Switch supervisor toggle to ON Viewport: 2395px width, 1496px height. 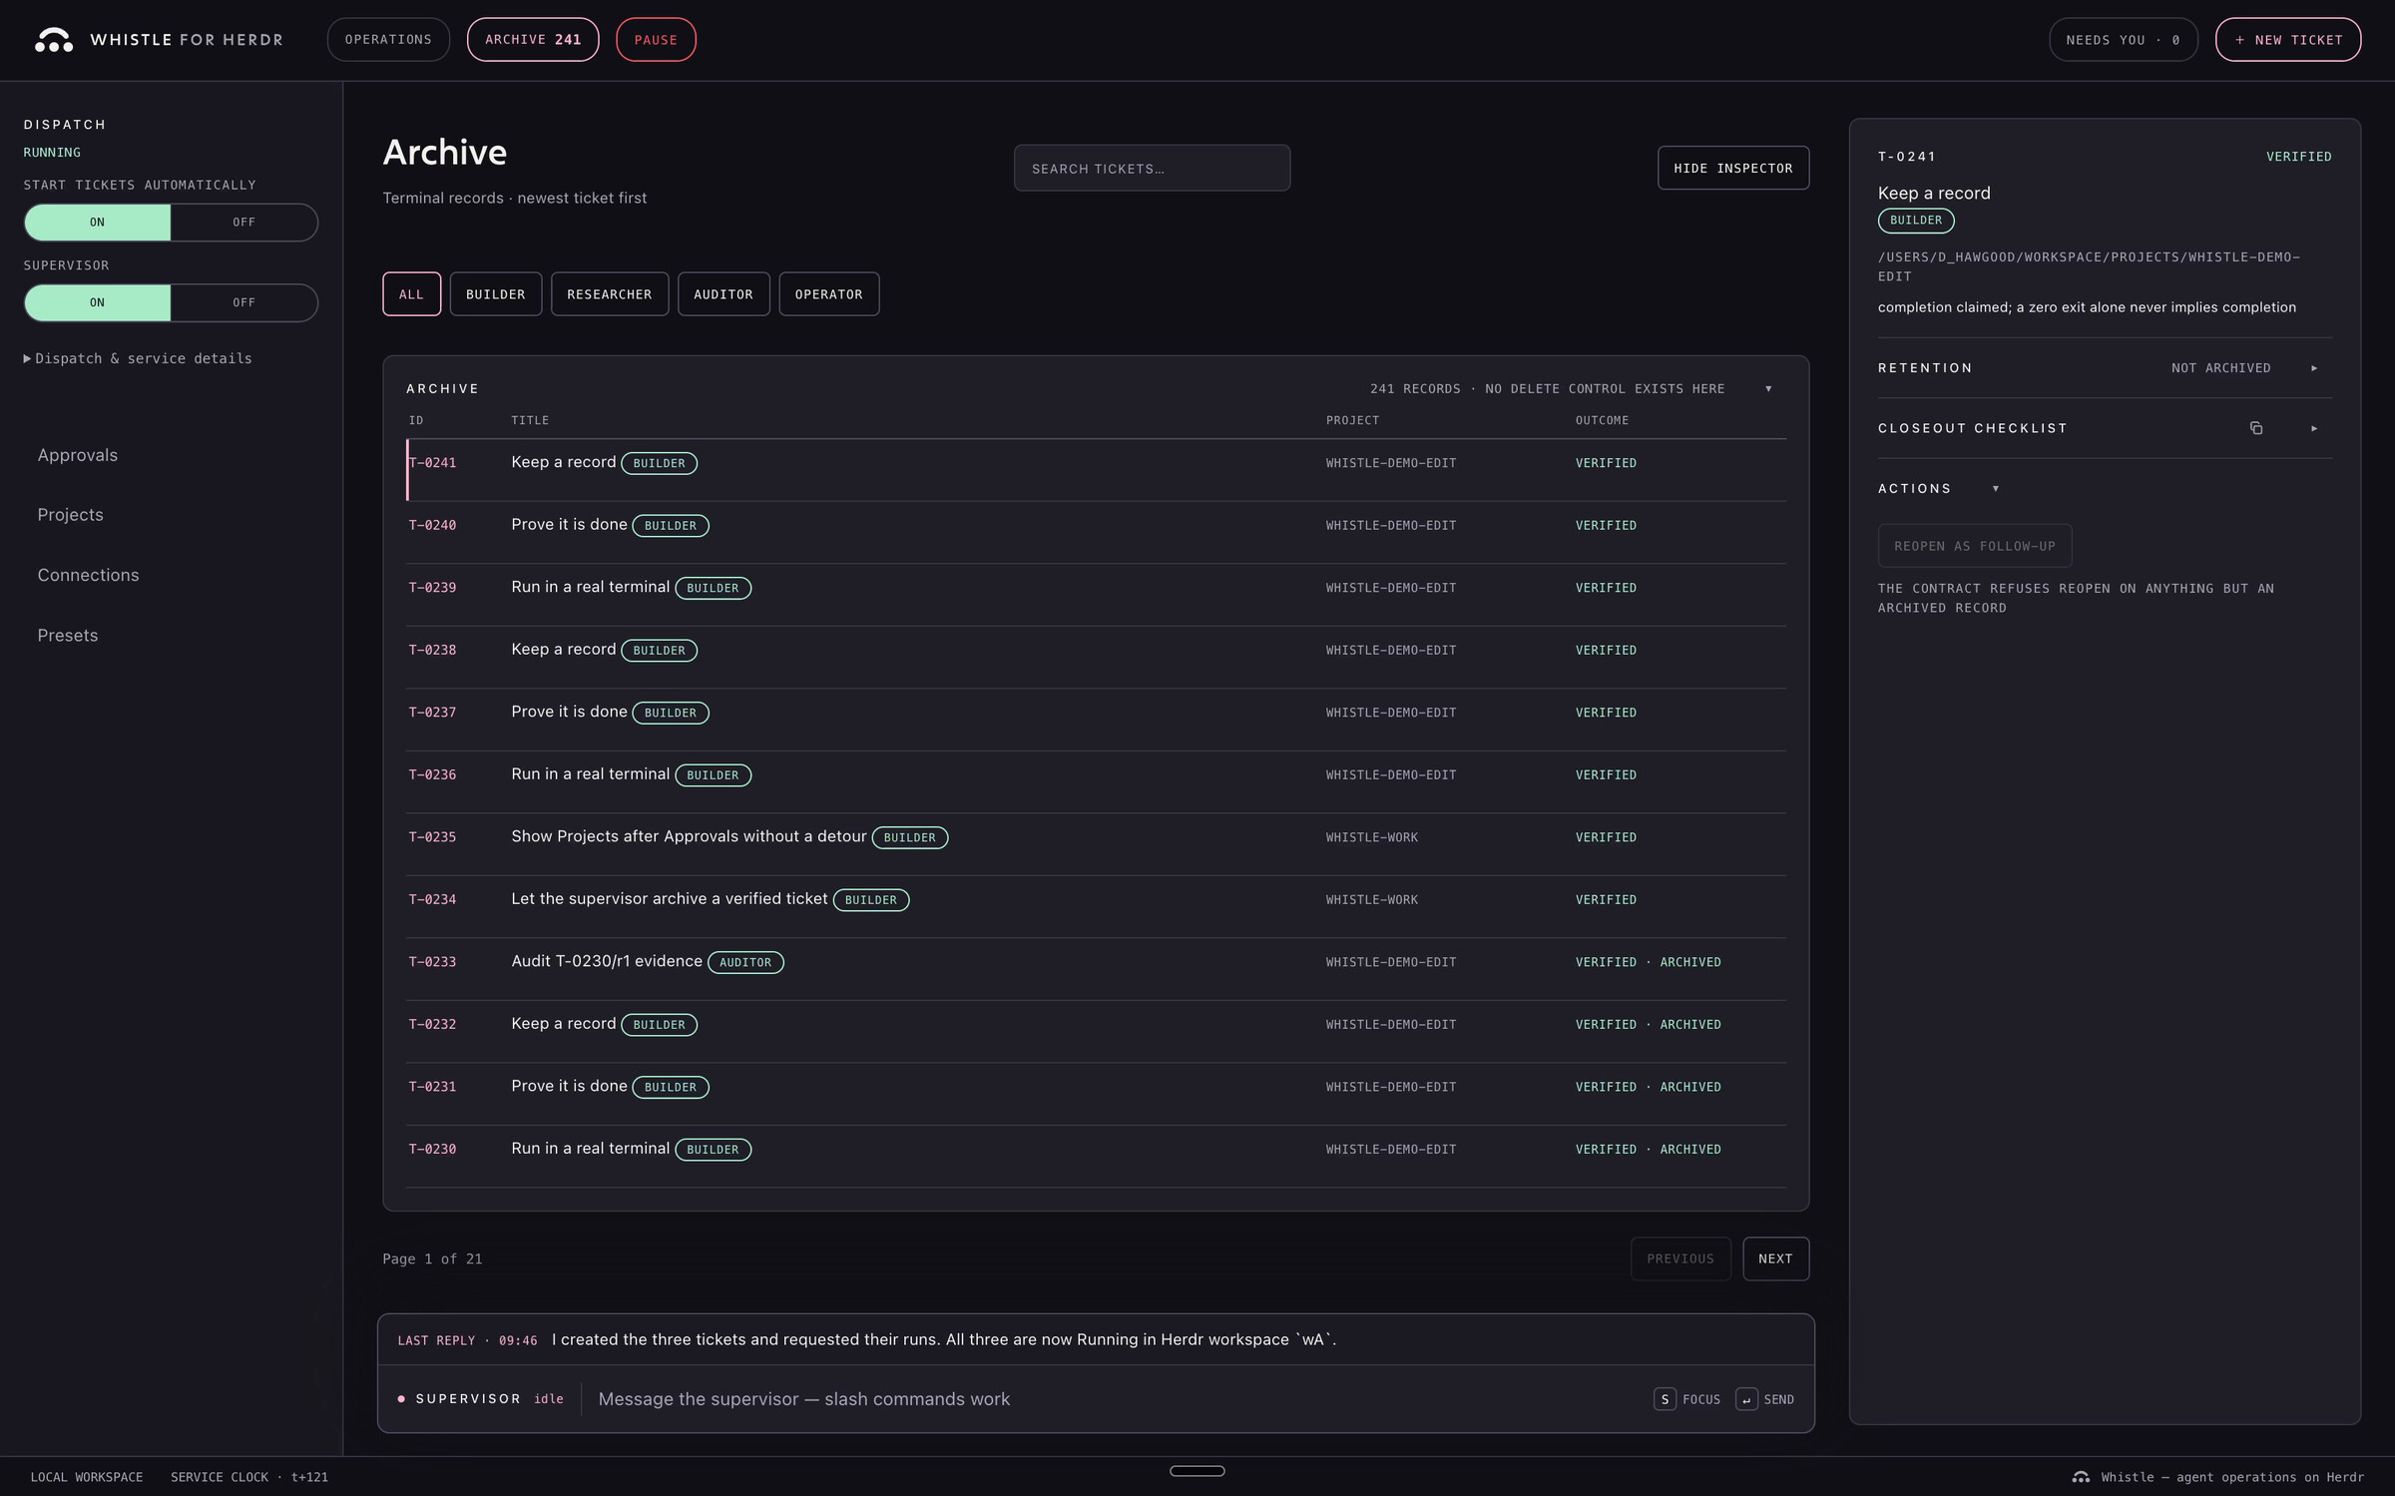click(x=97, y=302)
